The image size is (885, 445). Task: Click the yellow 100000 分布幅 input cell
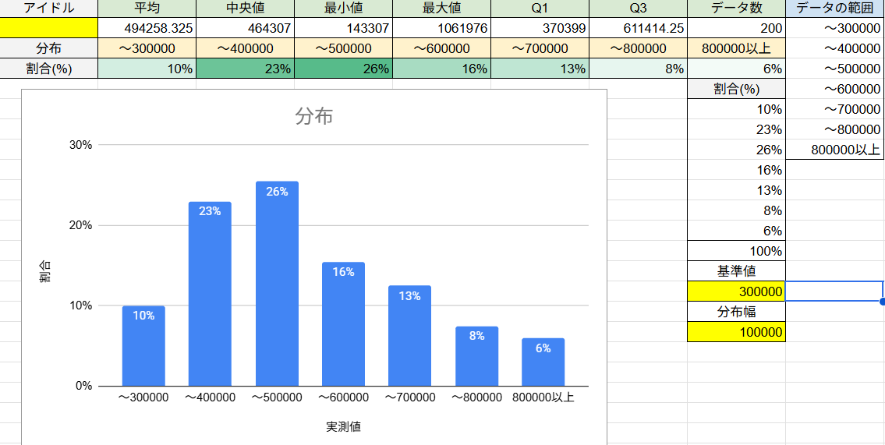737,332
